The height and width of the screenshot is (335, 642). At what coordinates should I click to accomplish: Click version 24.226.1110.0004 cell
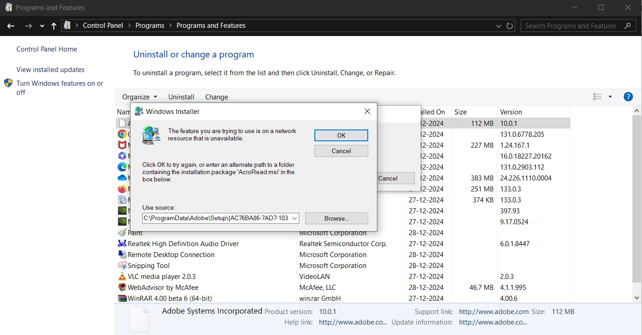[x=526, y=178]
